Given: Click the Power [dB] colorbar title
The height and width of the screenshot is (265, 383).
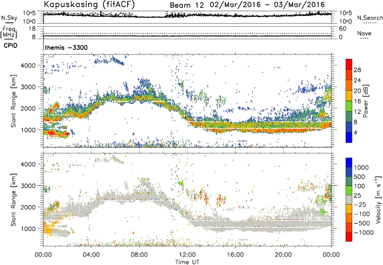Looking at the screenshot, I should point(366,101).
